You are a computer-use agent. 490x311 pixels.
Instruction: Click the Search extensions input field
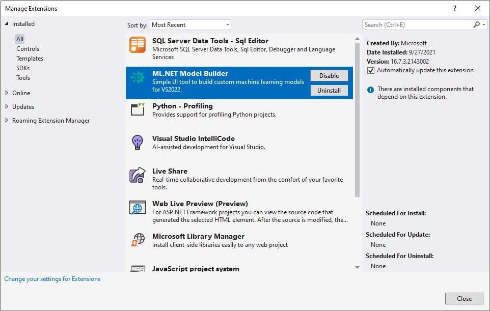coord(417,24)
